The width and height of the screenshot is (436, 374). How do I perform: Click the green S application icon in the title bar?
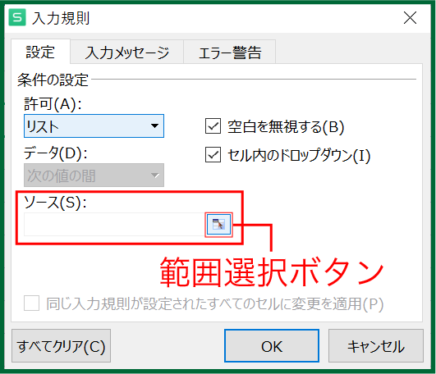[x=17, y=17]
